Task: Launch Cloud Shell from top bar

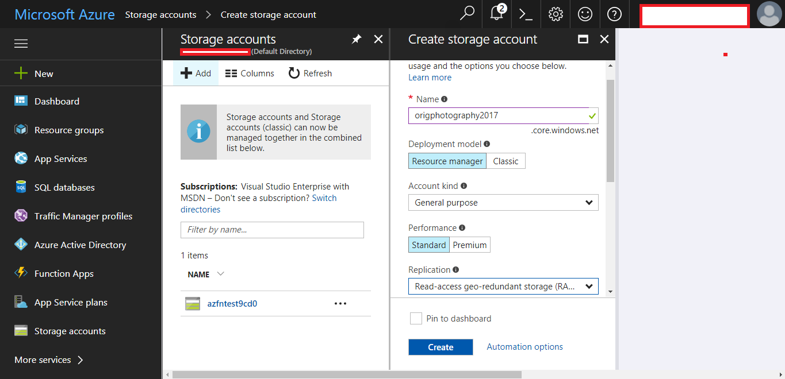Action: point(526,14)
